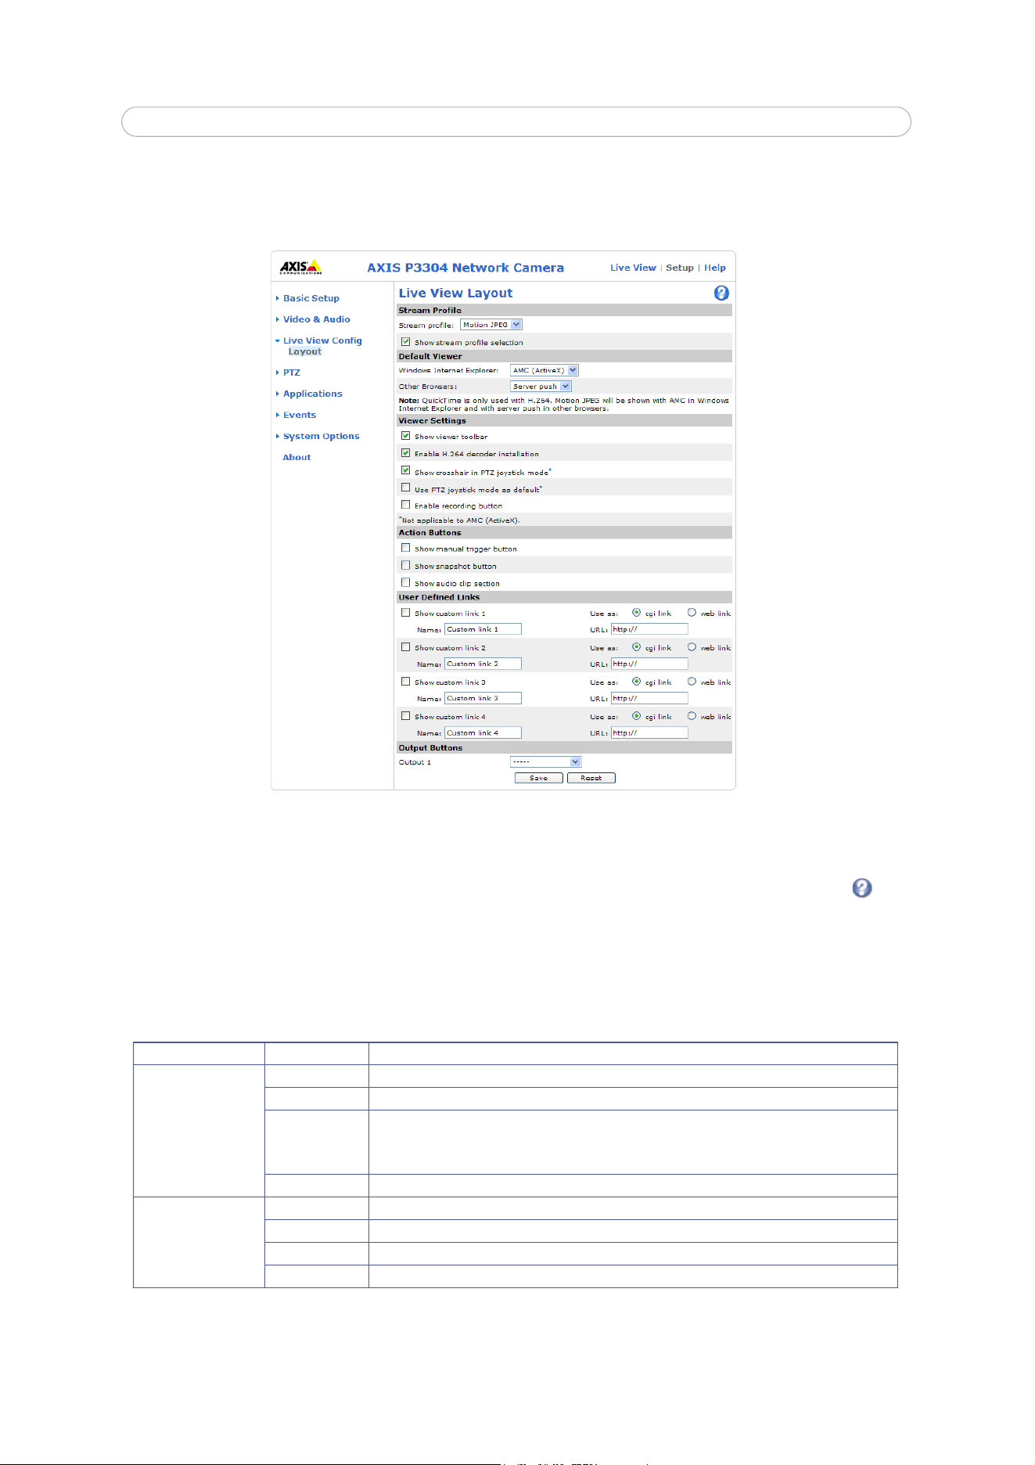Focus the Name field for Custom link 1
1035x1465 pixels.
click(483, 629)
